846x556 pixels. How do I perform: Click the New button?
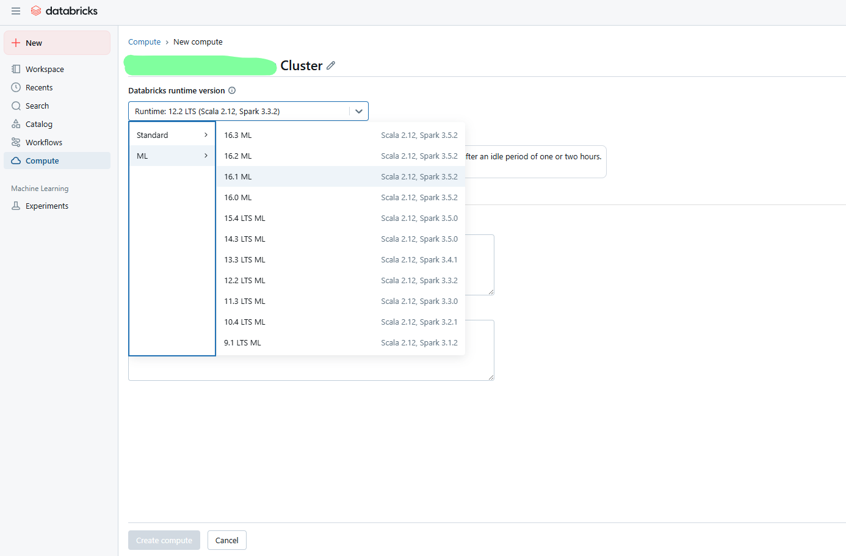[57, 43]
